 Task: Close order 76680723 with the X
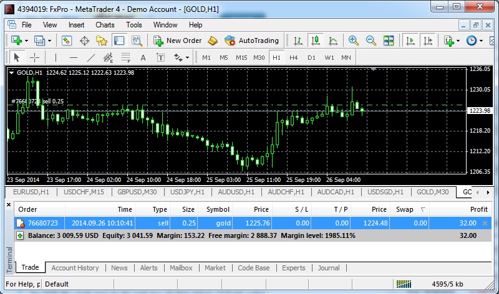pyautogui.click(x=485, y=223)
